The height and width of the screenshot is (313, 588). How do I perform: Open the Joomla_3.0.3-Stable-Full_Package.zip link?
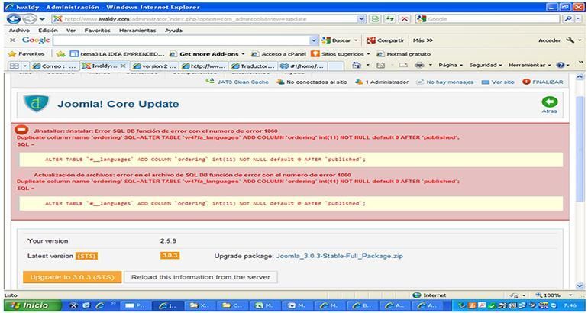(340, 256)
